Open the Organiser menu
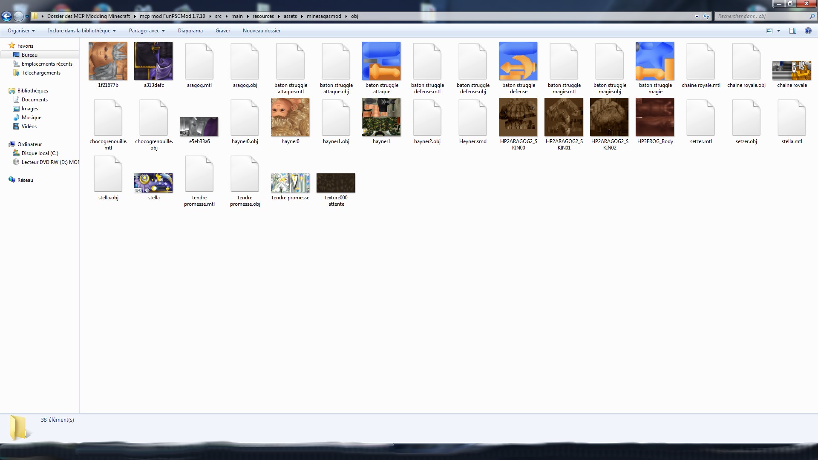Image resolution: width=818 pixels, height=460 pixels. [21, 31]
